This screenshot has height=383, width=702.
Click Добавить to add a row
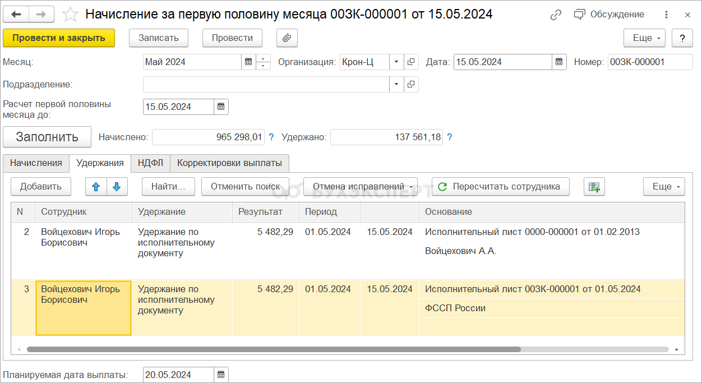click(x=41, y=186)
